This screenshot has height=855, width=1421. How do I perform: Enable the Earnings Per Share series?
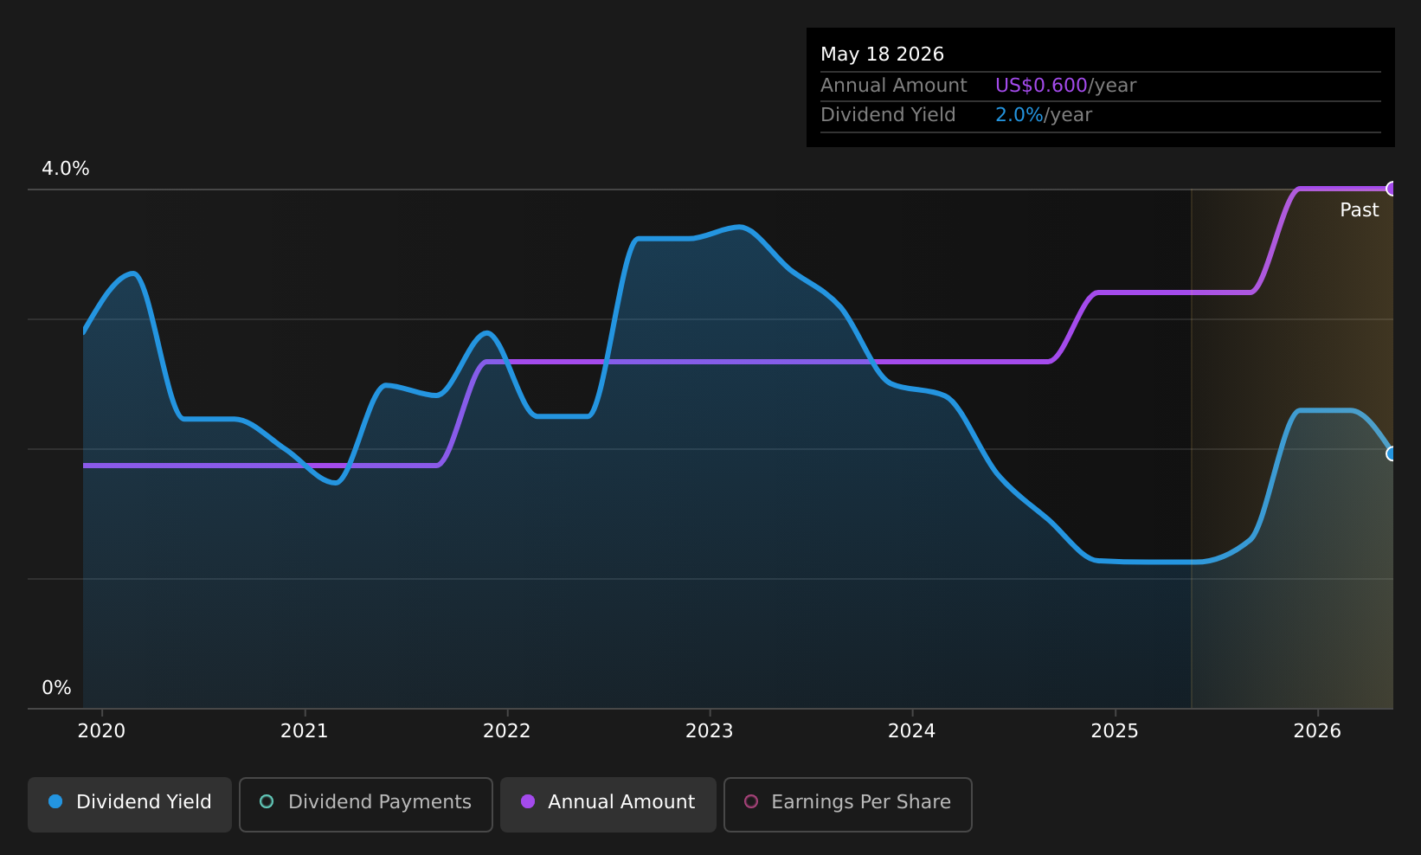pyautogui.click(x=848, y=805)
